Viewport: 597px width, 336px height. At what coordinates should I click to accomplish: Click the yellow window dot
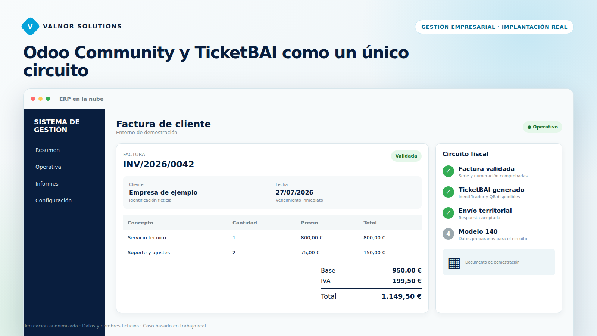click(x=40, y=99)
